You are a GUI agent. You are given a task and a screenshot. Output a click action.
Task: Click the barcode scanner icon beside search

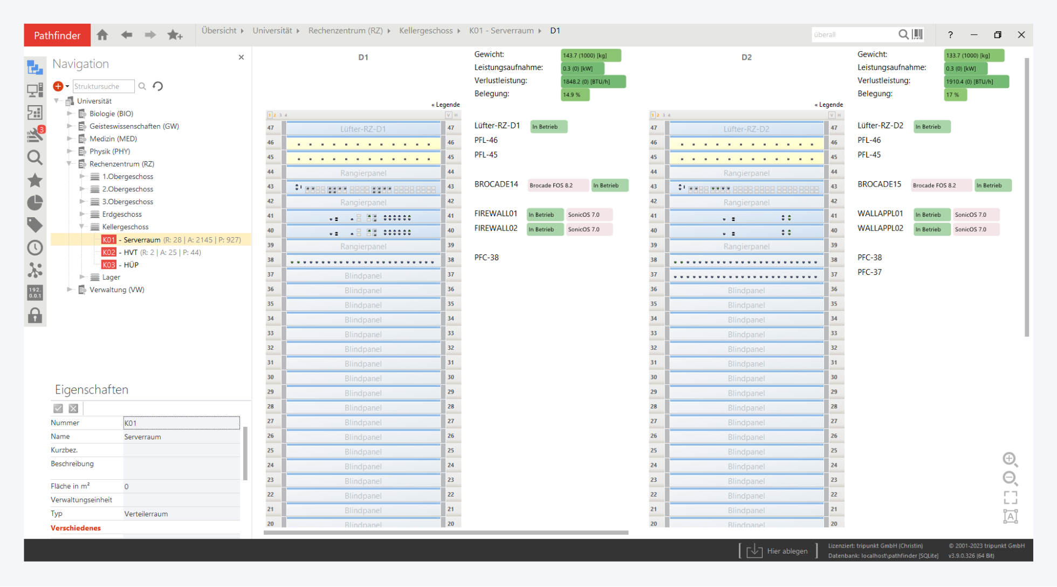click(917, 34)
